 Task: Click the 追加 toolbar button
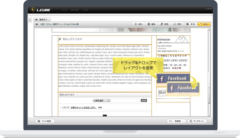point(138,24)
